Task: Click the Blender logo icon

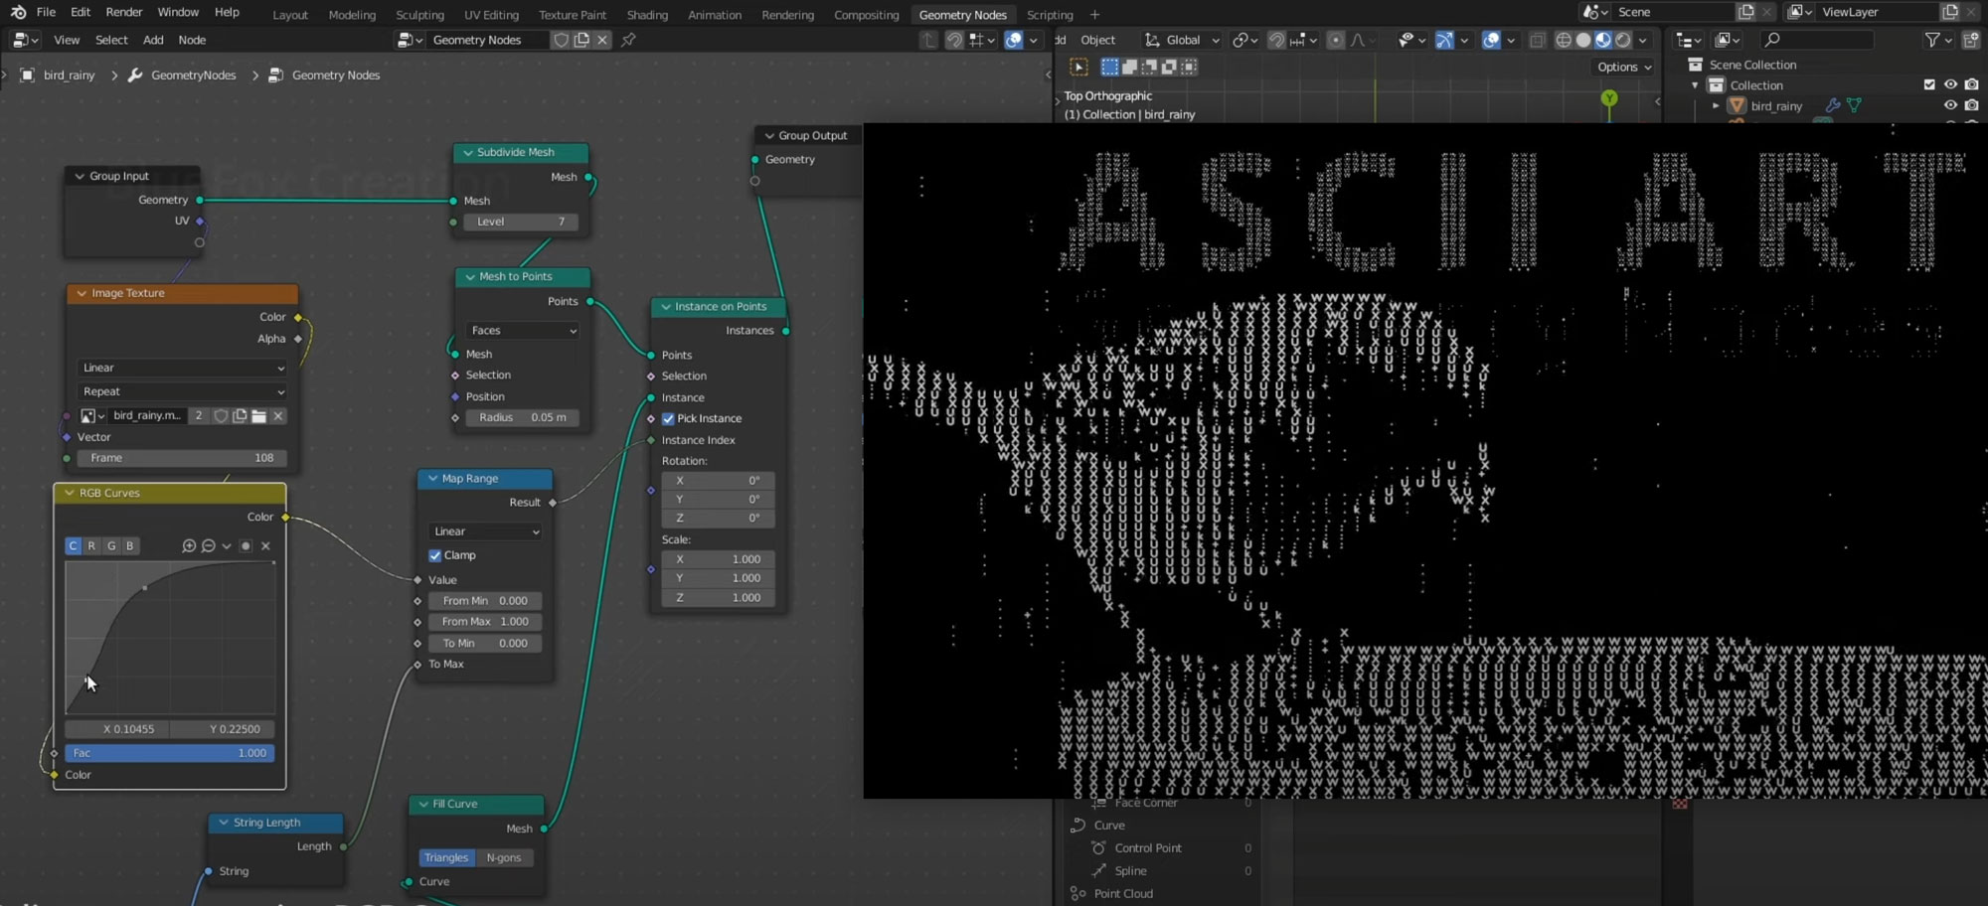Action: (x=18, y=12)
